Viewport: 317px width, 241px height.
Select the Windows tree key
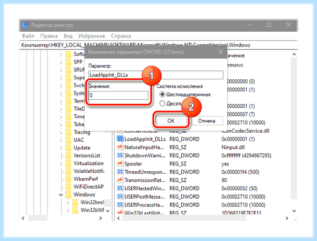tap(84, 194)
